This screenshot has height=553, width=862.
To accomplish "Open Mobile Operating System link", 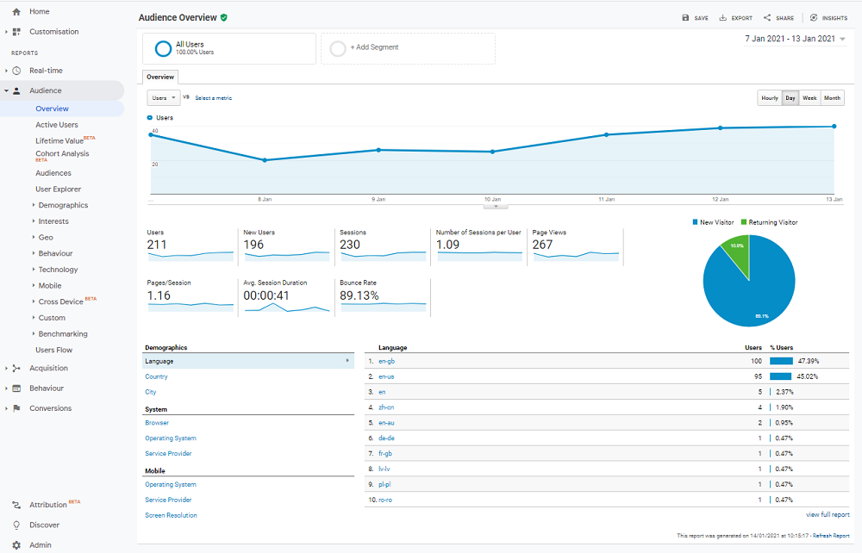I will 171,484.
